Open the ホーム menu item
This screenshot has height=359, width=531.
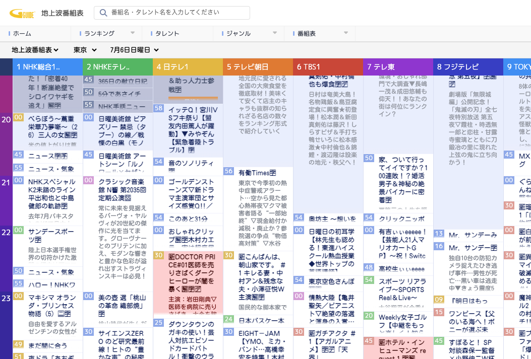22,33
